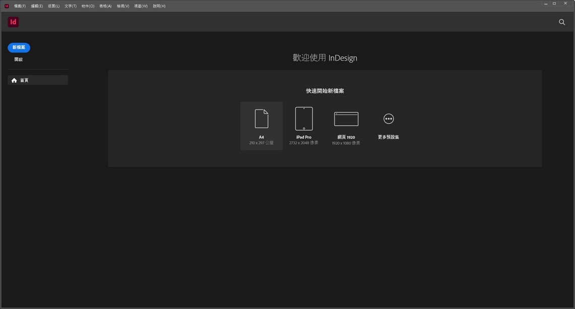The width and height of the screenshot is (575, 309).
Task: Open the 編輯(E) menu
Action: [x=36, y=6]
